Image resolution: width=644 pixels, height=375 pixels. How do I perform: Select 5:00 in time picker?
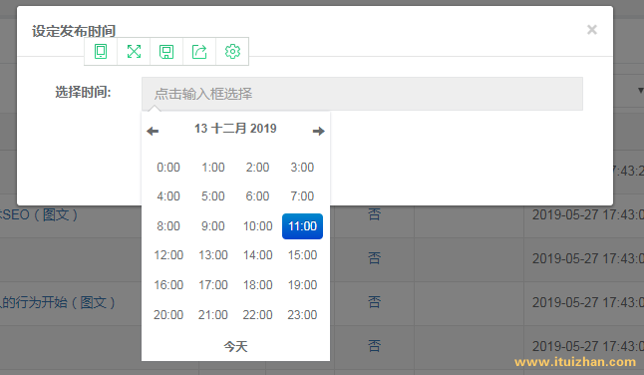tap(213, 195)
